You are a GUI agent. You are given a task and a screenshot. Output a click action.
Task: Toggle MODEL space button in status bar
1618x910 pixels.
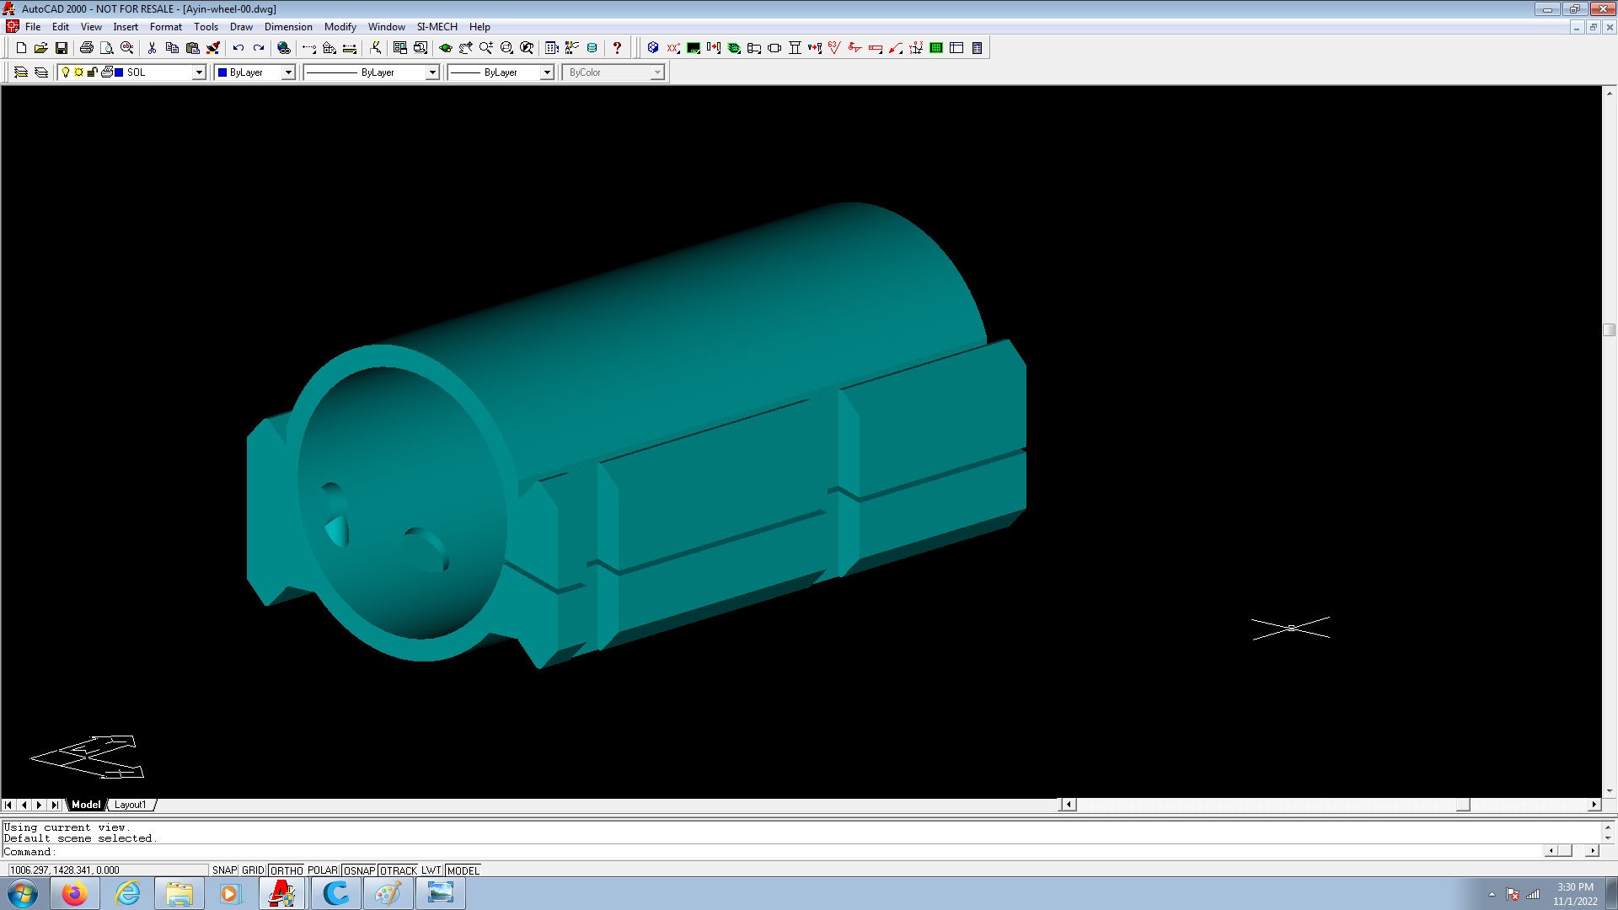(463, 870)
